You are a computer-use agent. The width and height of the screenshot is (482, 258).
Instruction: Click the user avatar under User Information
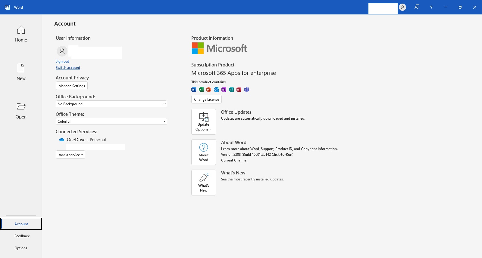(x=62, y=51)
